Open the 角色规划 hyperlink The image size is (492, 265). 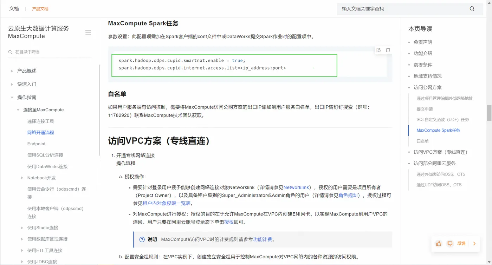tap(348, 196)
